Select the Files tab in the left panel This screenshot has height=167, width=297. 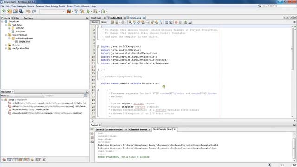click(x=17, y=18)
